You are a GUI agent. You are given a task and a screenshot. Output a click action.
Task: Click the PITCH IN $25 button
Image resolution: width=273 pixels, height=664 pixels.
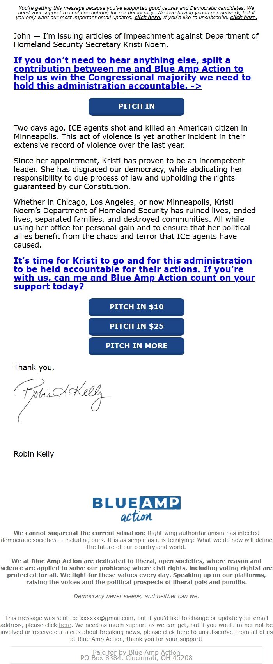pyautogui.click(x=136, y=326)
